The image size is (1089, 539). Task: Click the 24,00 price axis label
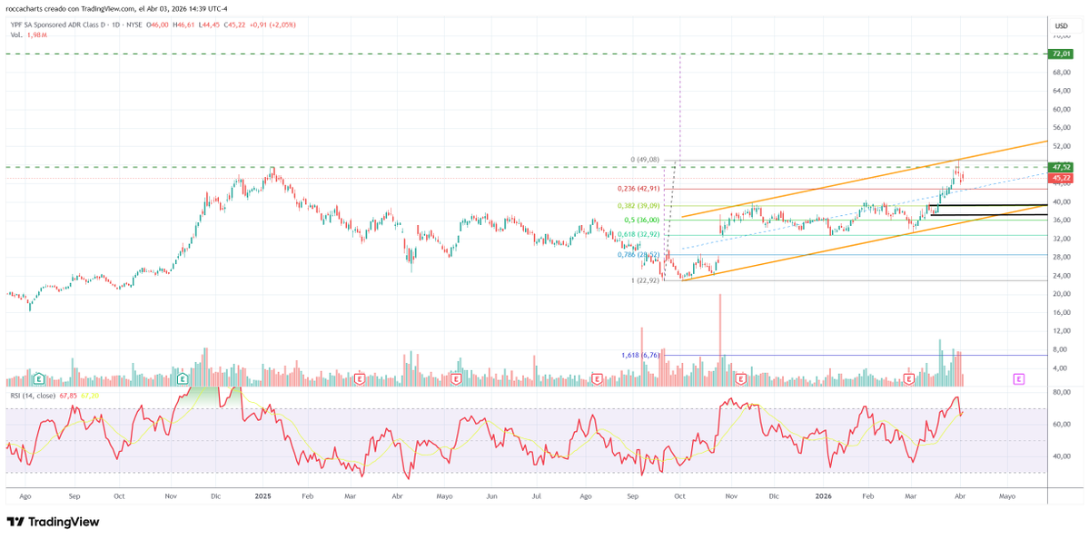[x=1061, y=275]
